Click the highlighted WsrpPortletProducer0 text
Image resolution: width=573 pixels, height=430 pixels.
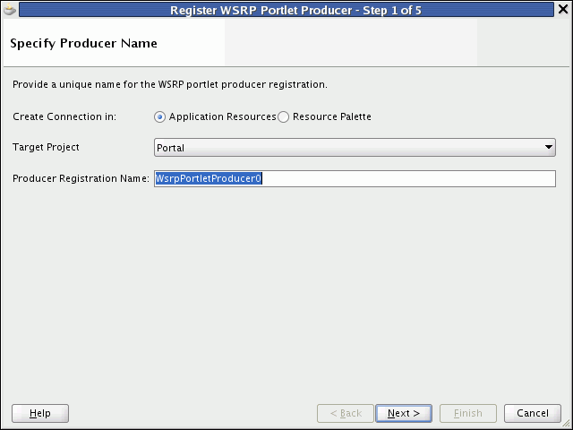pyautogui.click(x=209, y=178)
